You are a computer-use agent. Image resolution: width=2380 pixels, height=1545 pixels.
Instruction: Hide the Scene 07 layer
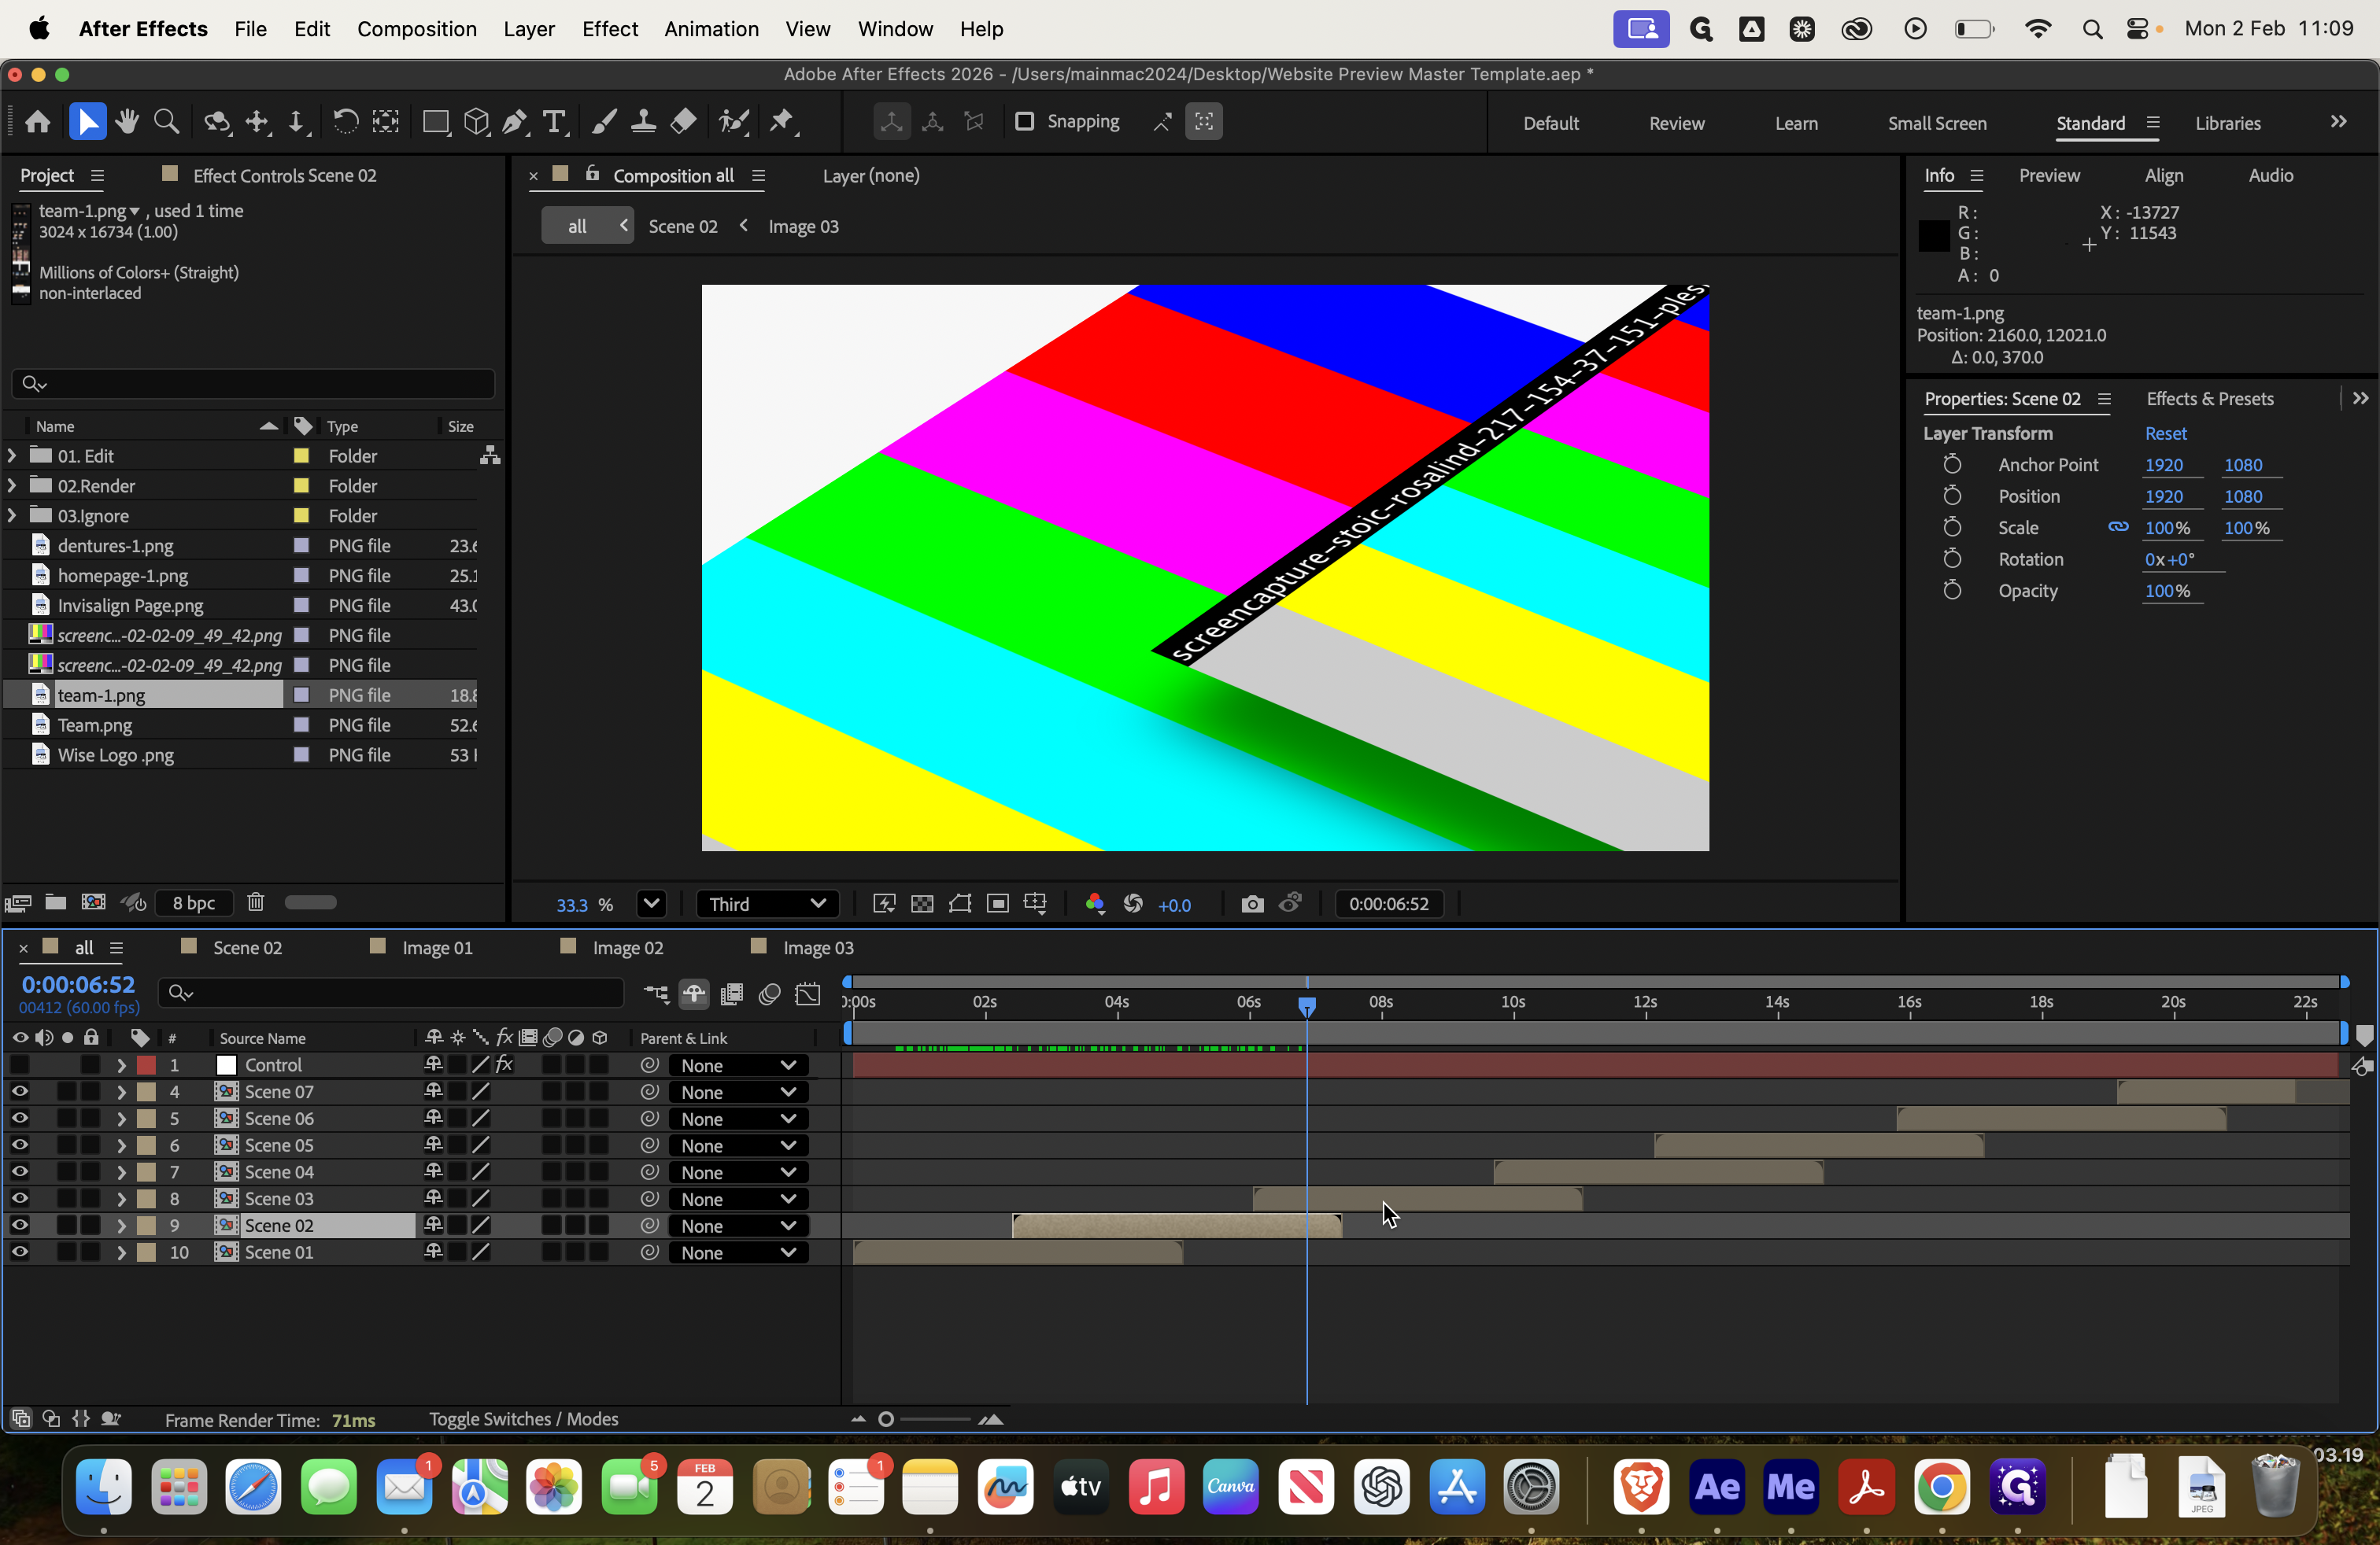[x=20, y=1091]
